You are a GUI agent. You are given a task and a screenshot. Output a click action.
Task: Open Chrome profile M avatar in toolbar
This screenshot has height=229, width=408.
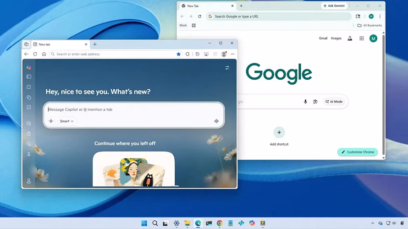coord(371,16)
